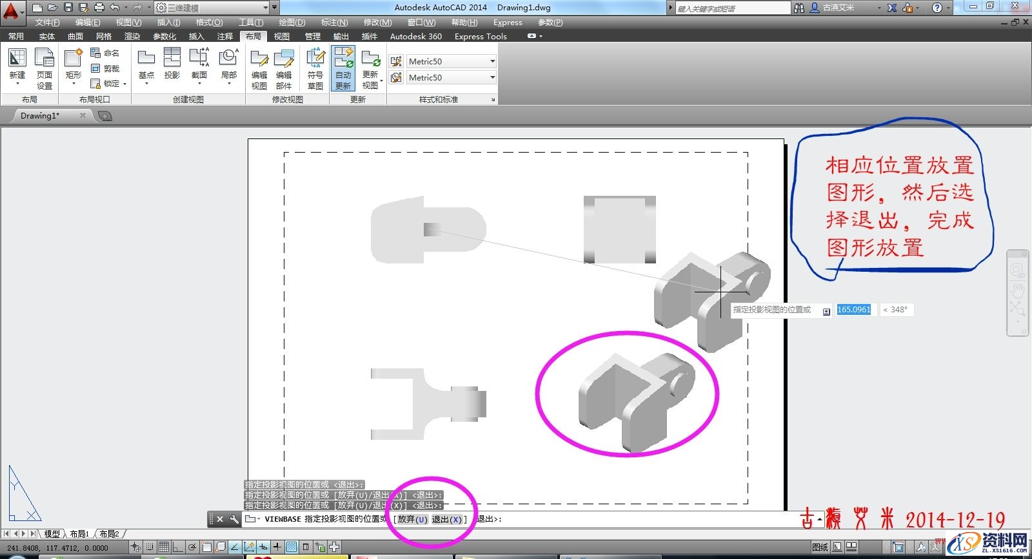Expand the Lock (锁定) viewport dropdown arrow
Screen dimensions: 1032x559
[124, 84]
